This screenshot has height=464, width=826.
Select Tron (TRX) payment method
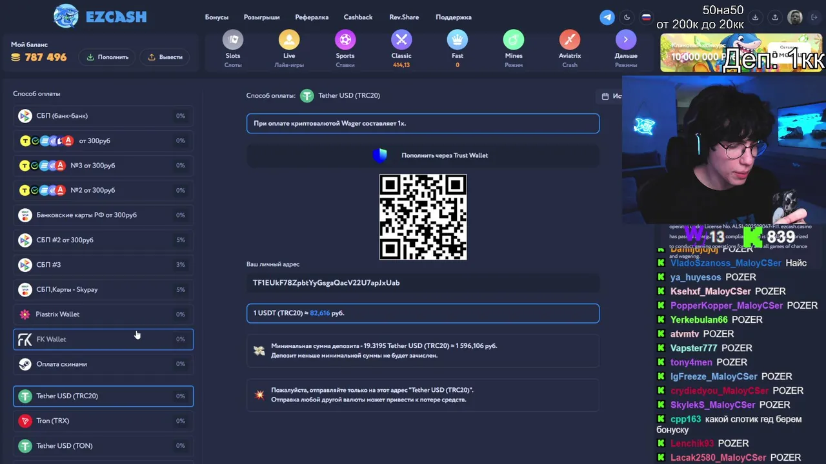tap(103, 421)
